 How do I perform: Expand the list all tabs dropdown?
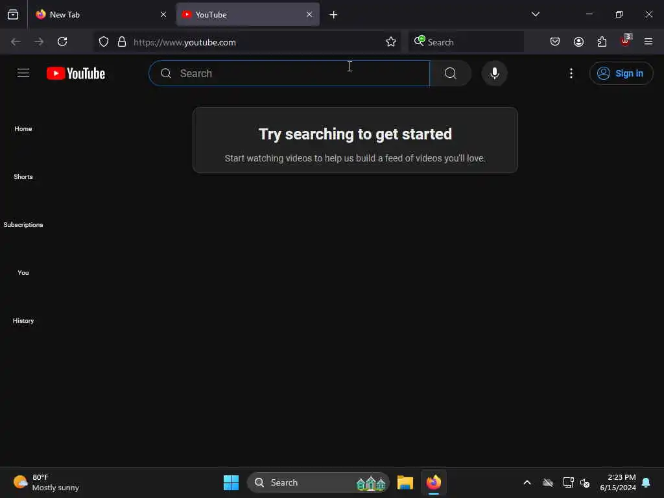pyautogui.click(x=535, y=14)
